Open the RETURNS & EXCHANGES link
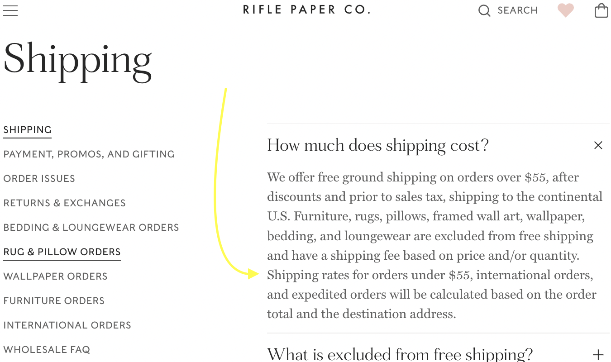The width and height of the screenshot is (611, 362). pyautogui.click(x=64, y=203)
